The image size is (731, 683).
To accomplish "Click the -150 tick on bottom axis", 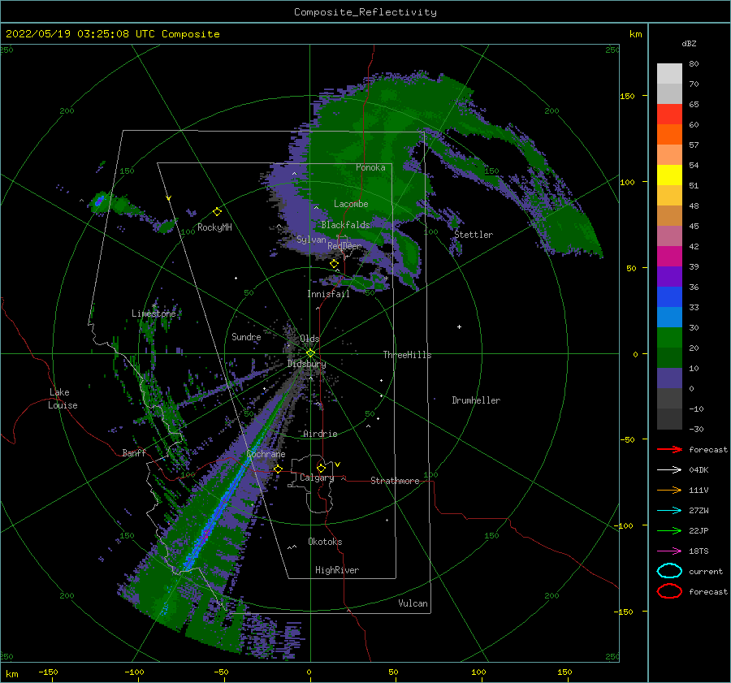I will [x=48, y=672].
